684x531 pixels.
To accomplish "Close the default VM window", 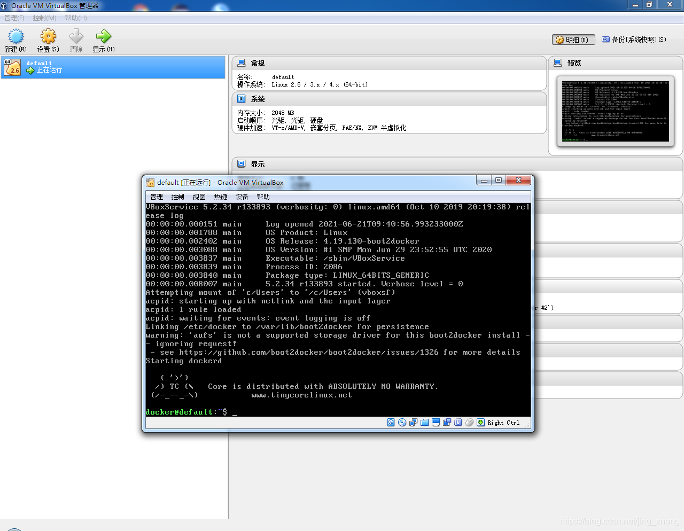I will (518, 181).
